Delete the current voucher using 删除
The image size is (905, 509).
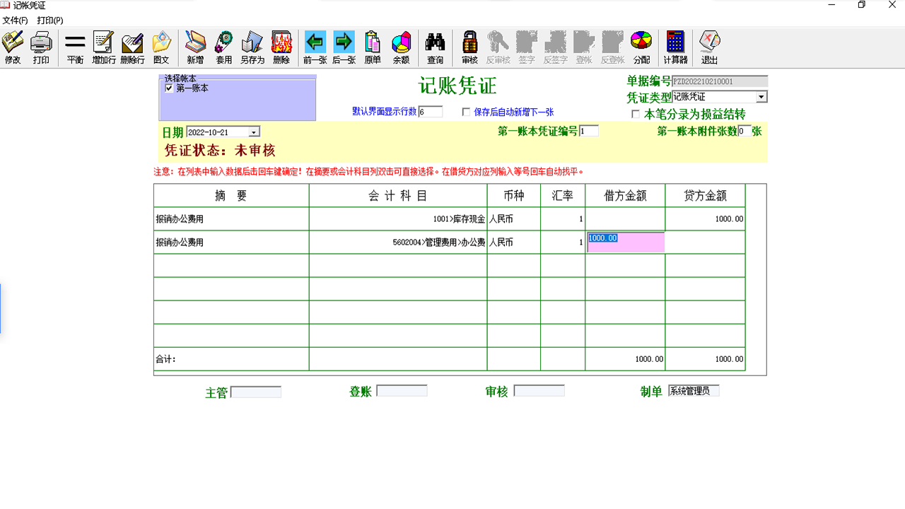click(x=281, y=47)
